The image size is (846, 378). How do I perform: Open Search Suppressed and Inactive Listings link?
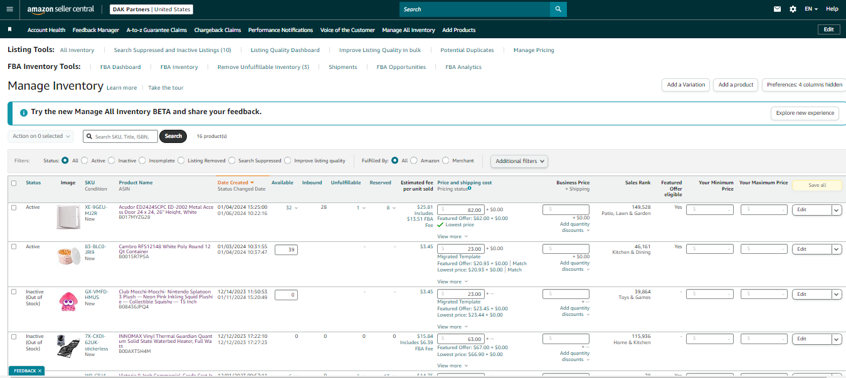(x=172, y=50)
